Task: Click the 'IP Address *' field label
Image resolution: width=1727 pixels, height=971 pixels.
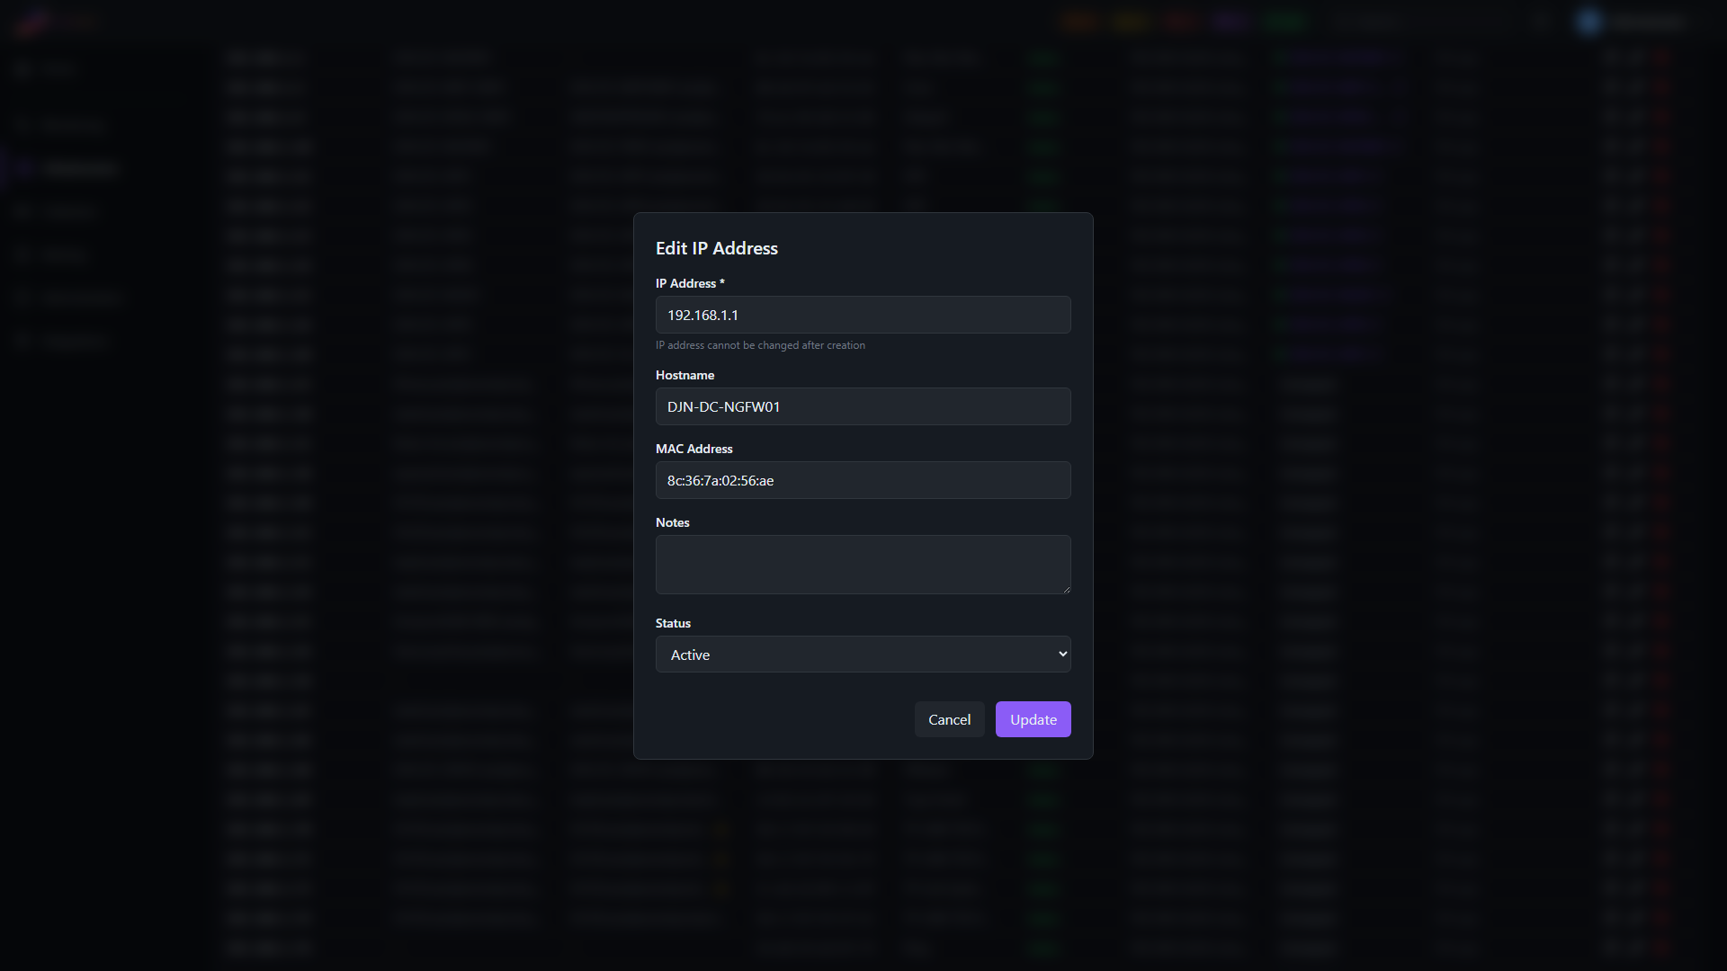Action: (690, 283)
